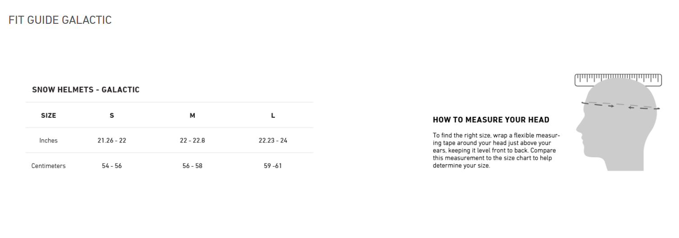Click the 22 - 22.8 inches cell
The width and height of the screenshot is (679, 238).
click(x=192, y=141)
